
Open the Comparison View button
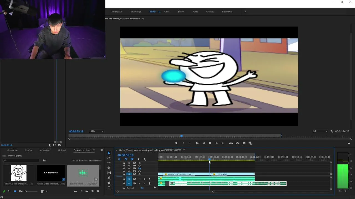pos(250,143)
